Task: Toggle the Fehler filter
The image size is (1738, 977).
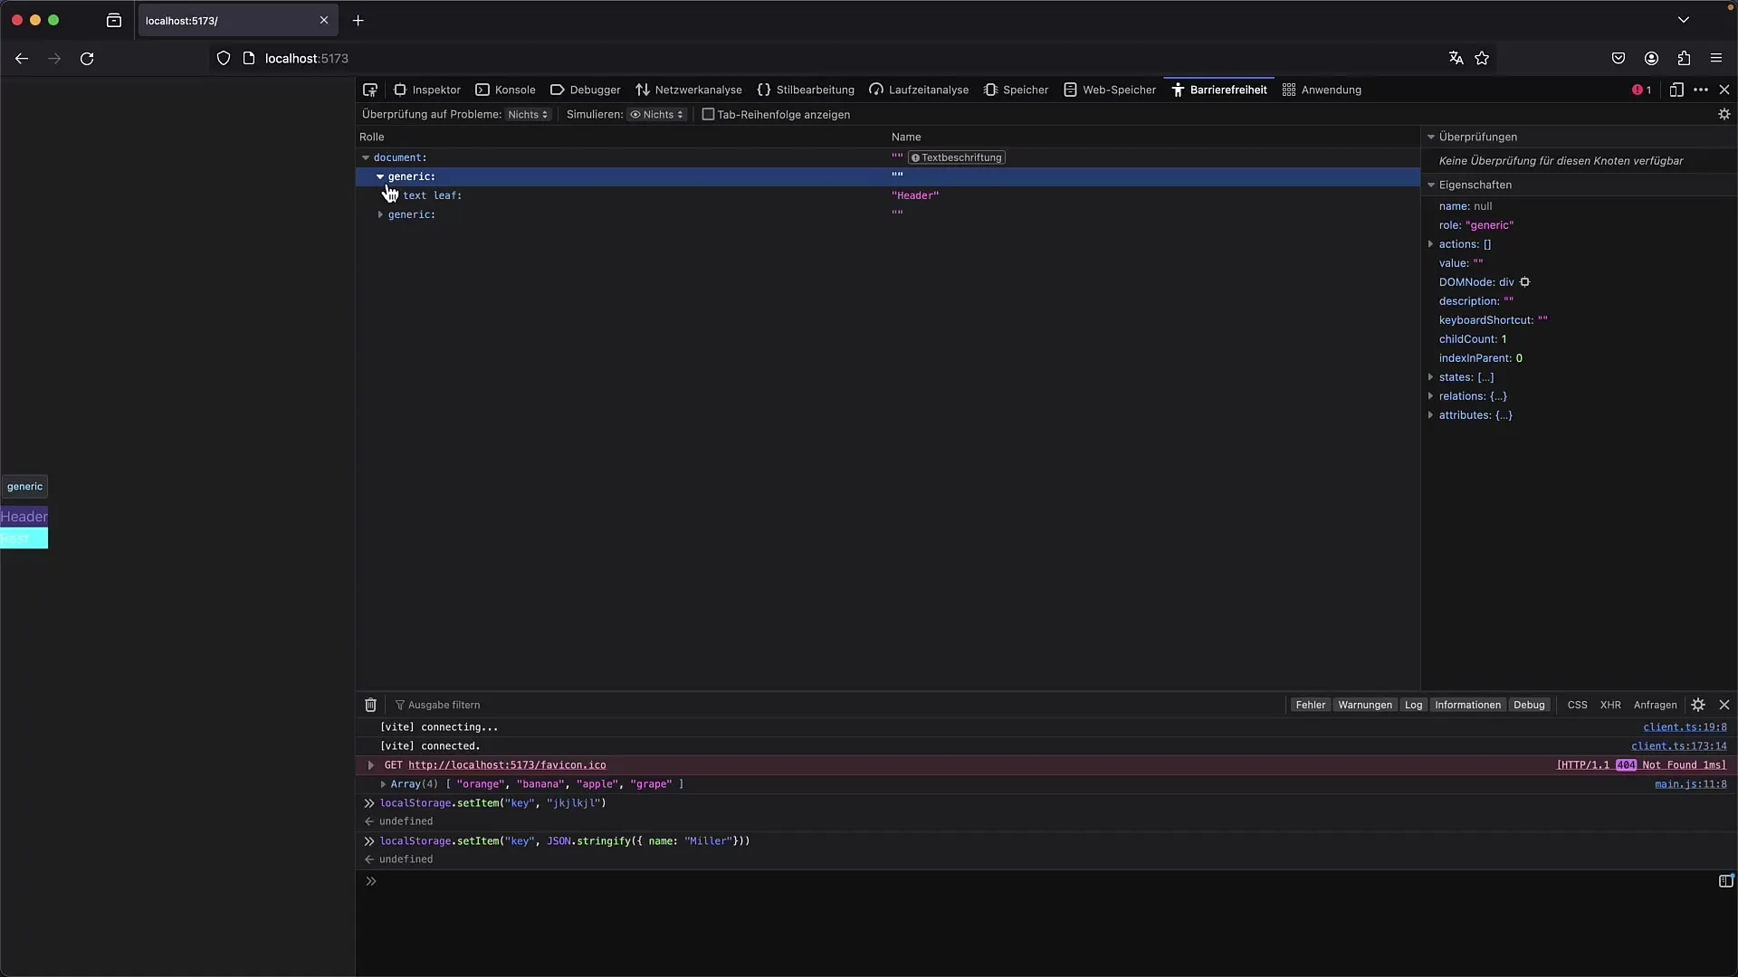Action: coord(1310,705)
